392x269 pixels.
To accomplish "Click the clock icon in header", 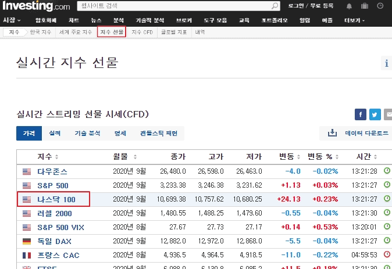I will 380,6.
